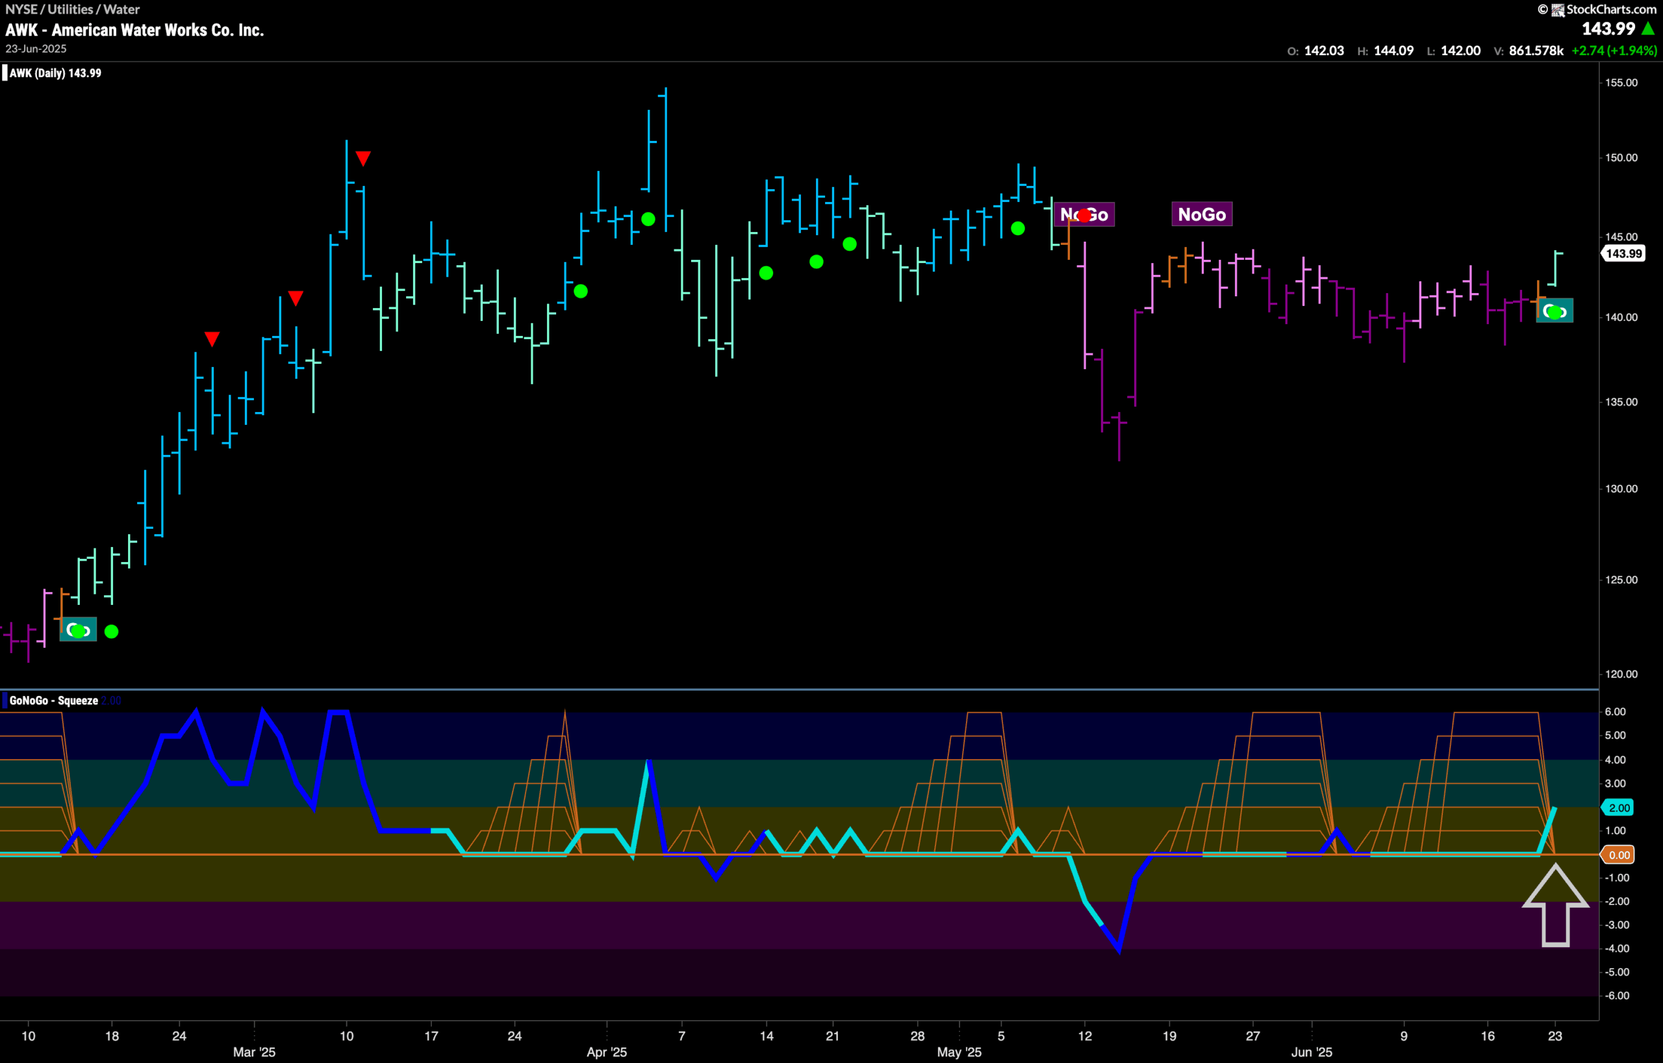Click the 16 date label in June
This screenshot has height=1063, width=1663.
[x=1488, y=1036]
